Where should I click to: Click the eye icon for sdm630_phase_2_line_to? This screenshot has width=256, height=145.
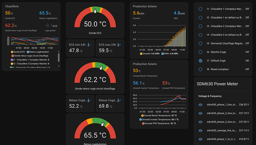tap(200, 113)
